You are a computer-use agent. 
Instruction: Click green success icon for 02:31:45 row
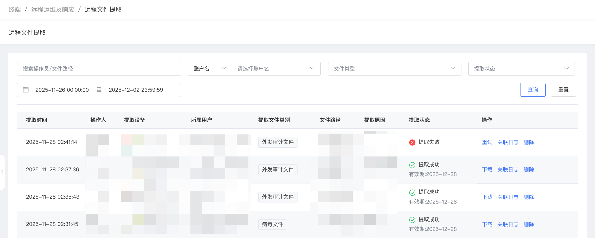(412, 220)
